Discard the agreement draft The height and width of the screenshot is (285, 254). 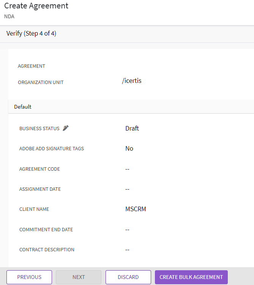[128, 277]
